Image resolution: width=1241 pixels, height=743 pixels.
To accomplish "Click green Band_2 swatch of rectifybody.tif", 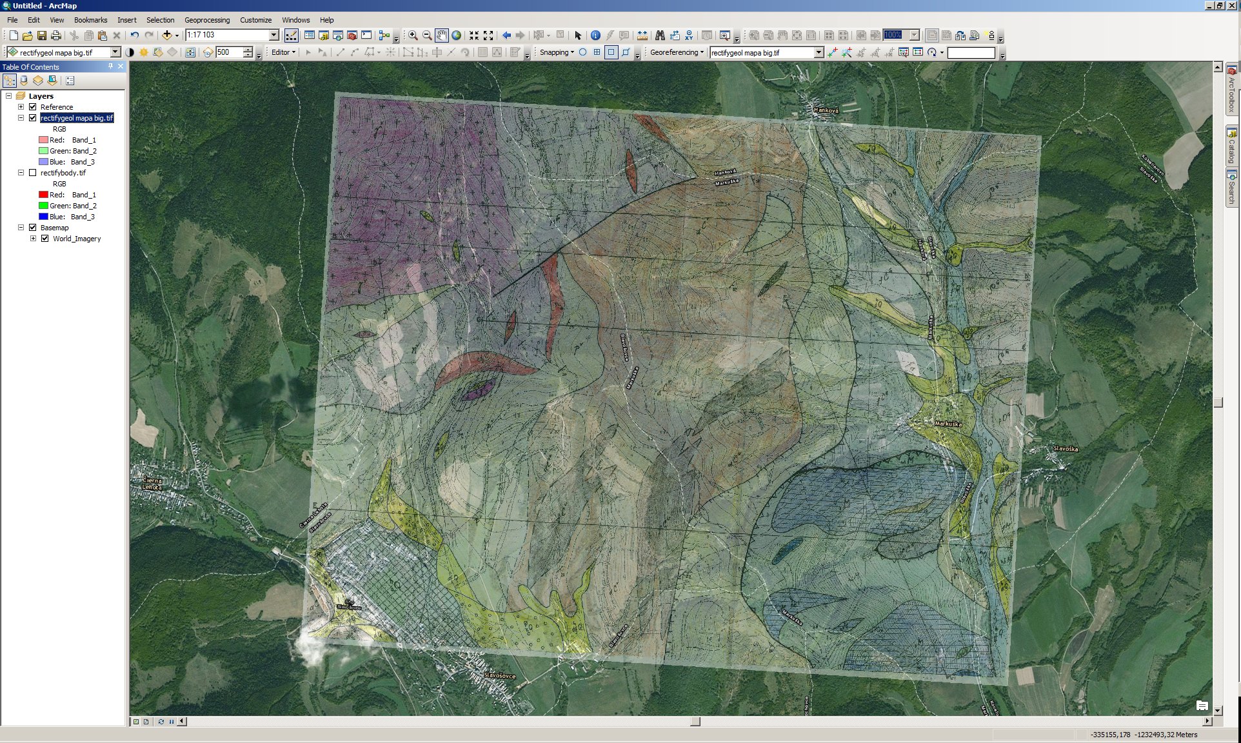I will click(x=43, y=206).
